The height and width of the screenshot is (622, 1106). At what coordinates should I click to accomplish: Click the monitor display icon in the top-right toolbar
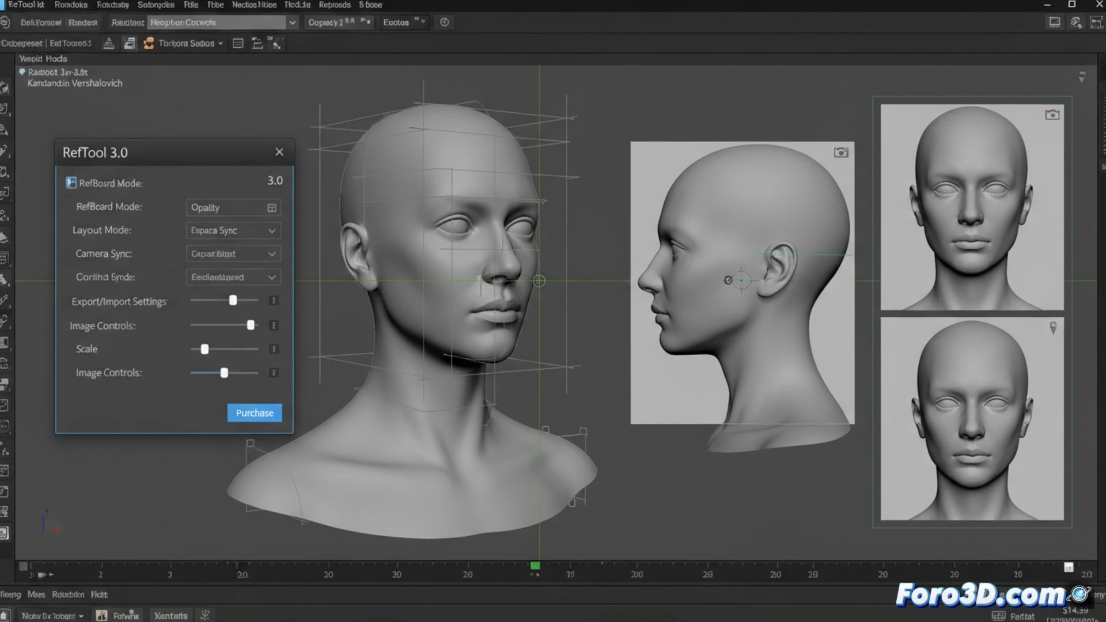pyautogui.click(x=1054, y=22)
